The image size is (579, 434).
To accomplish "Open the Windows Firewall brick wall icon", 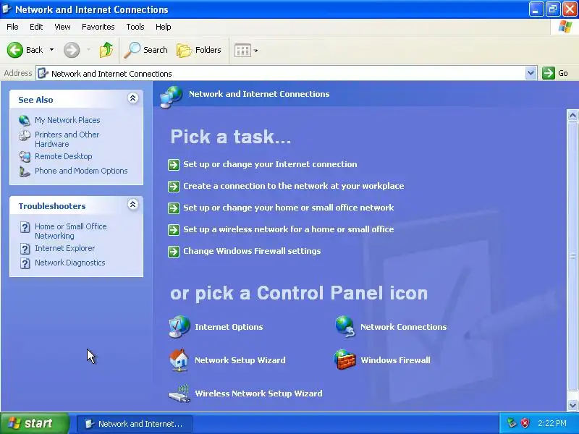I will coord(345,359).
